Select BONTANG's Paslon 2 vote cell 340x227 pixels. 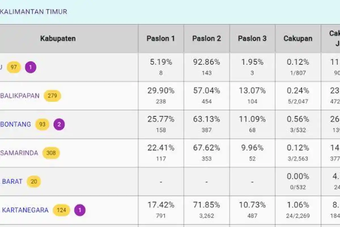pos(207,124)
